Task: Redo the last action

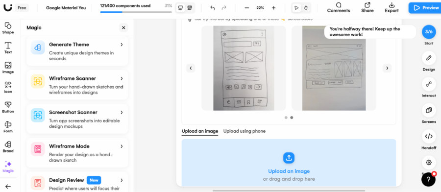Action: point(224,8)
